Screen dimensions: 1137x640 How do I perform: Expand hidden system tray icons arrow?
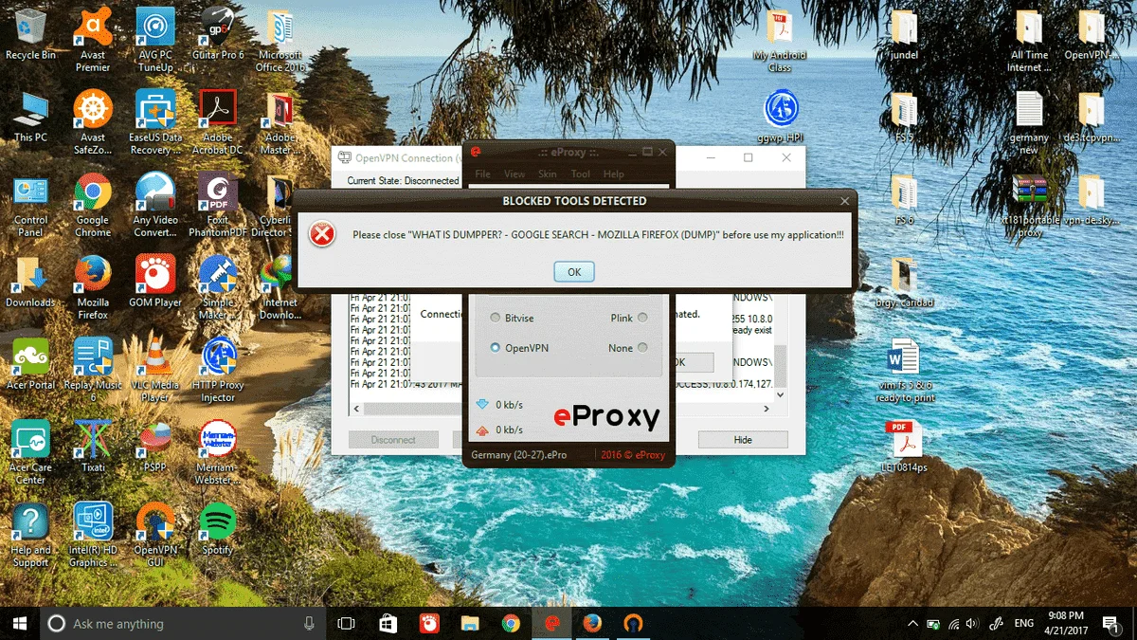pyautogui.click(x=912, y=623)
